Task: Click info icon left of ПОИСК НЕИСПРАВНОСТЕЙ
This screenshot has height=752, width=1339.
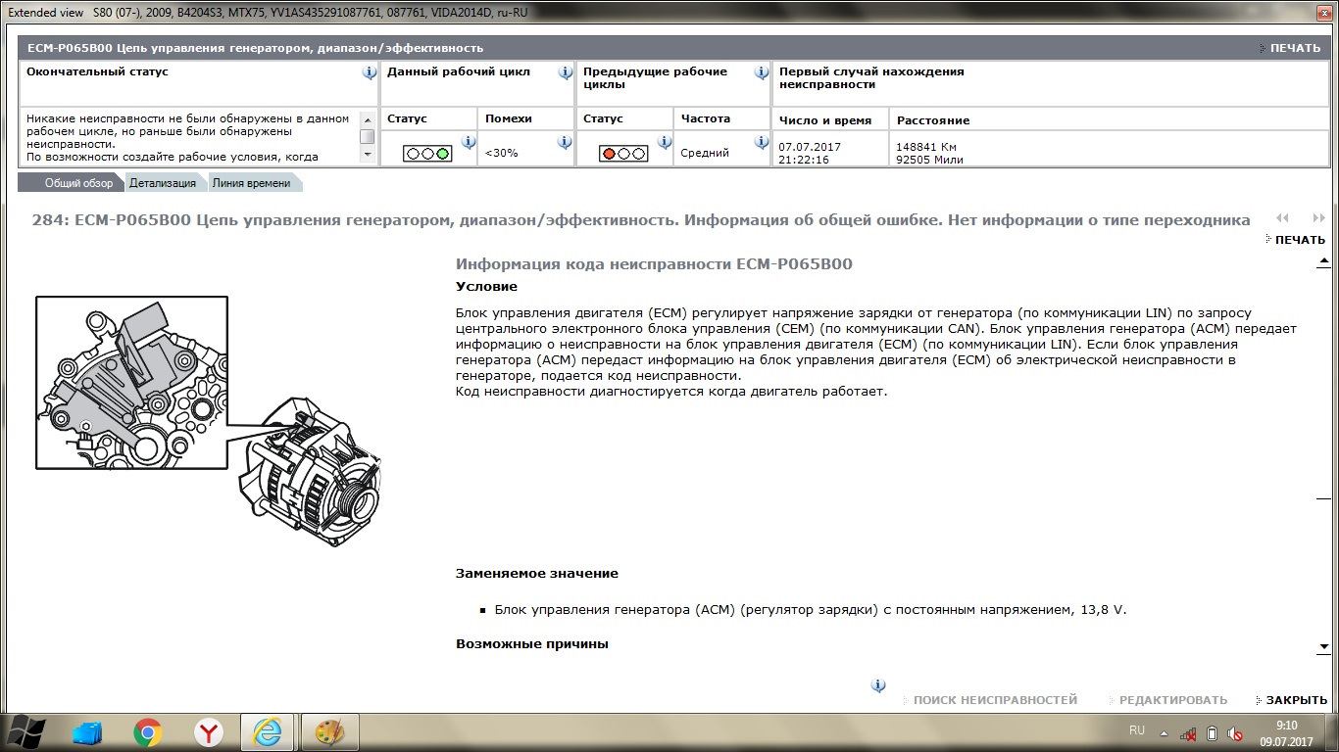Action: click(878, 685)
